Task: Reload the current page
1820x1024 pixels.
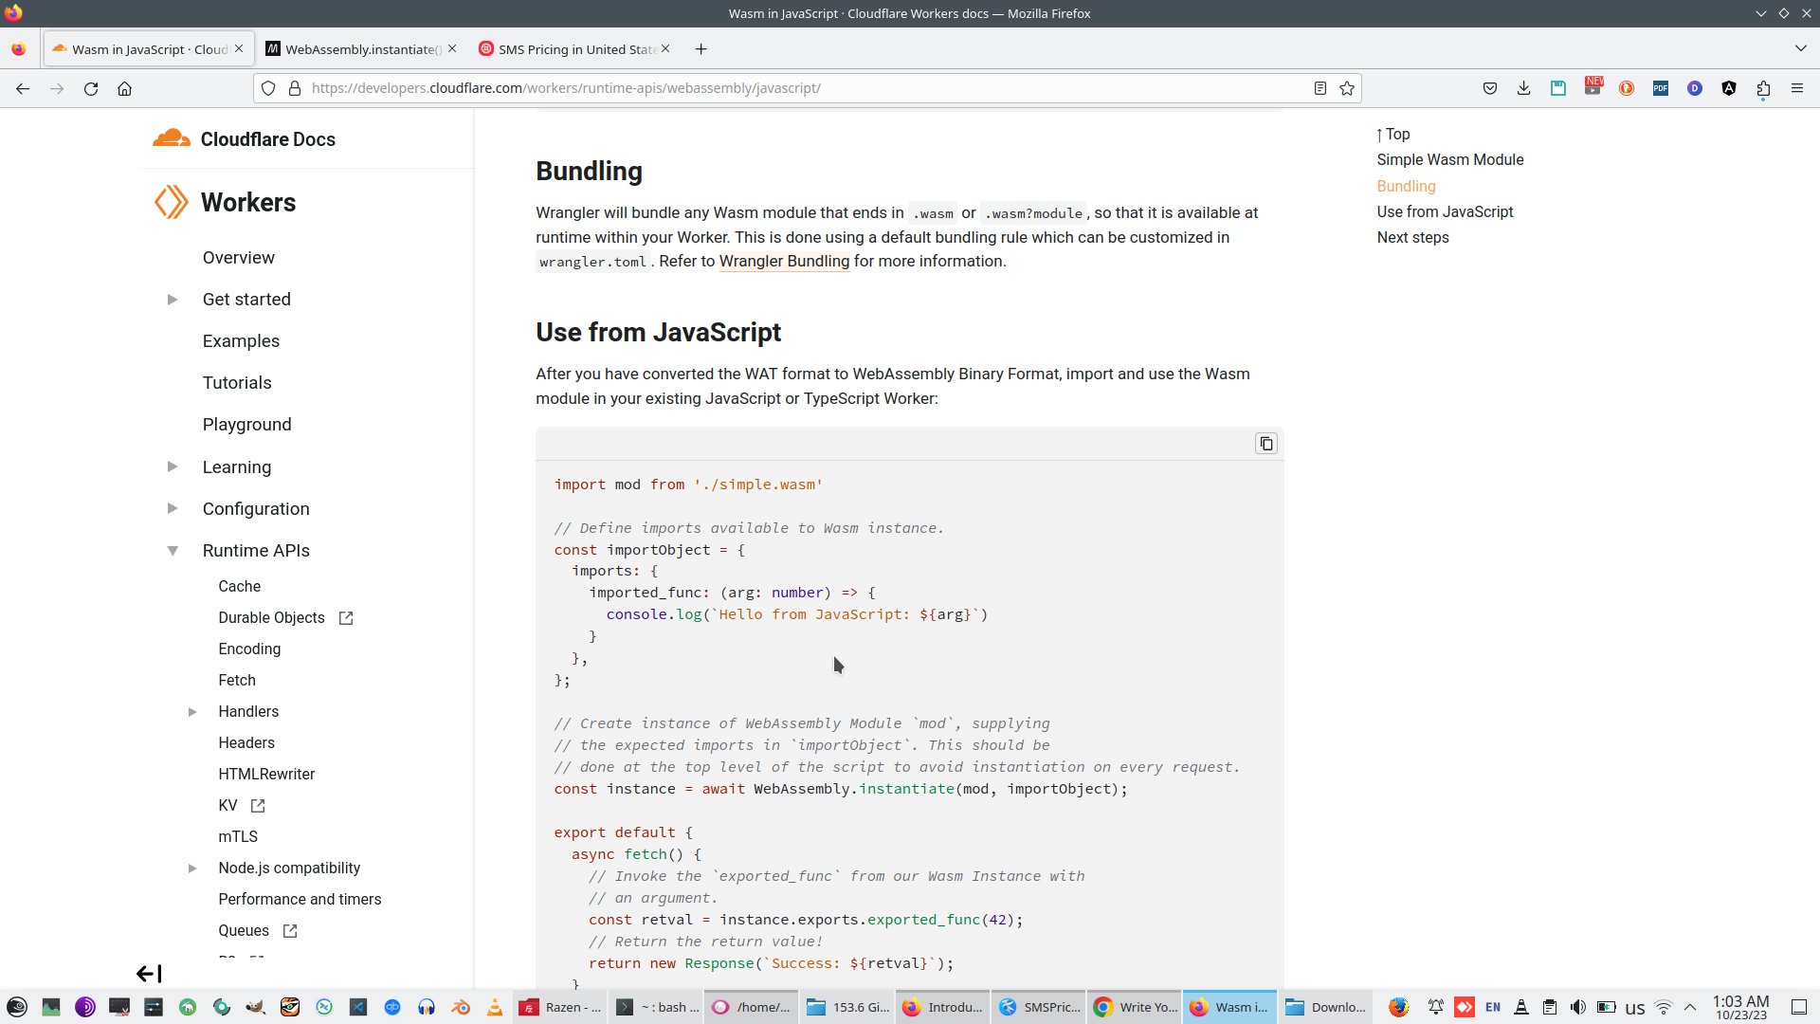Action: pyautogui.click(x=91, y=88)
